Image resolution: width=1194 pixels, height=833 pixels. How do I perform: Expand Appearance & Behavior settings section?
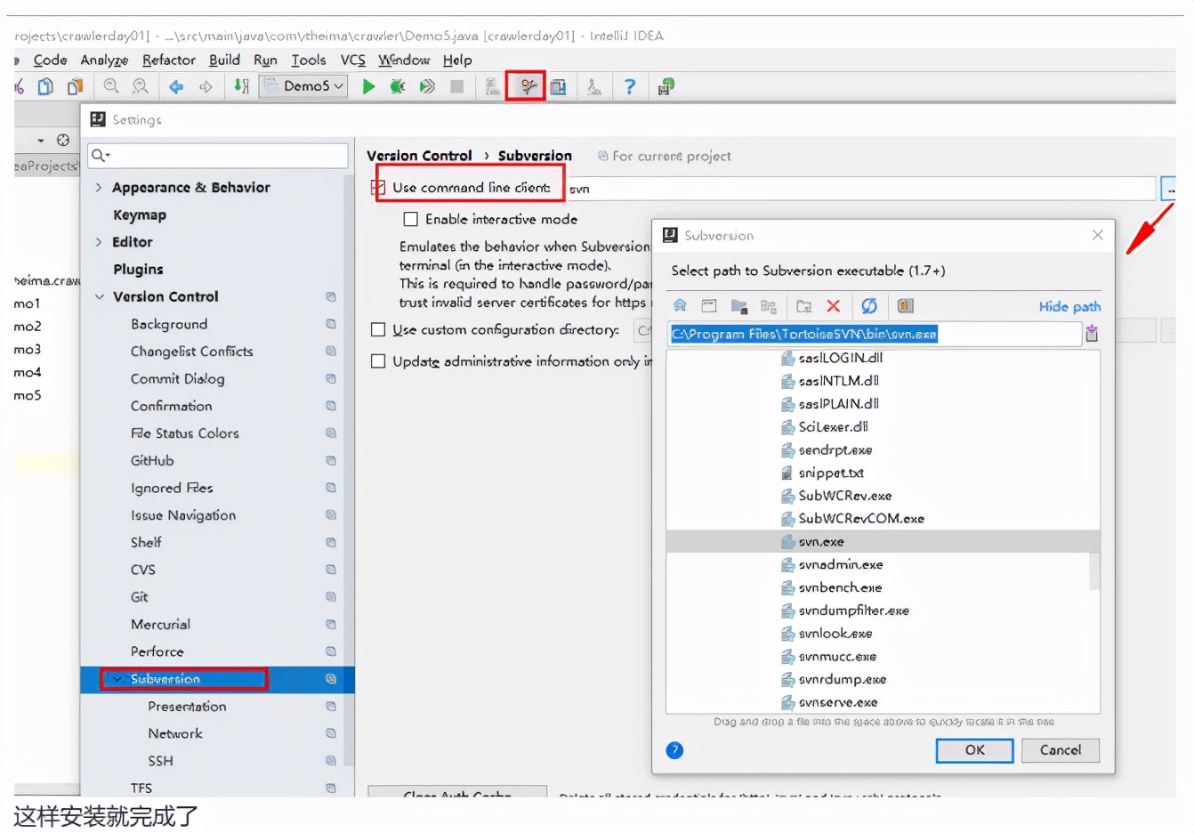coord(99,188)
